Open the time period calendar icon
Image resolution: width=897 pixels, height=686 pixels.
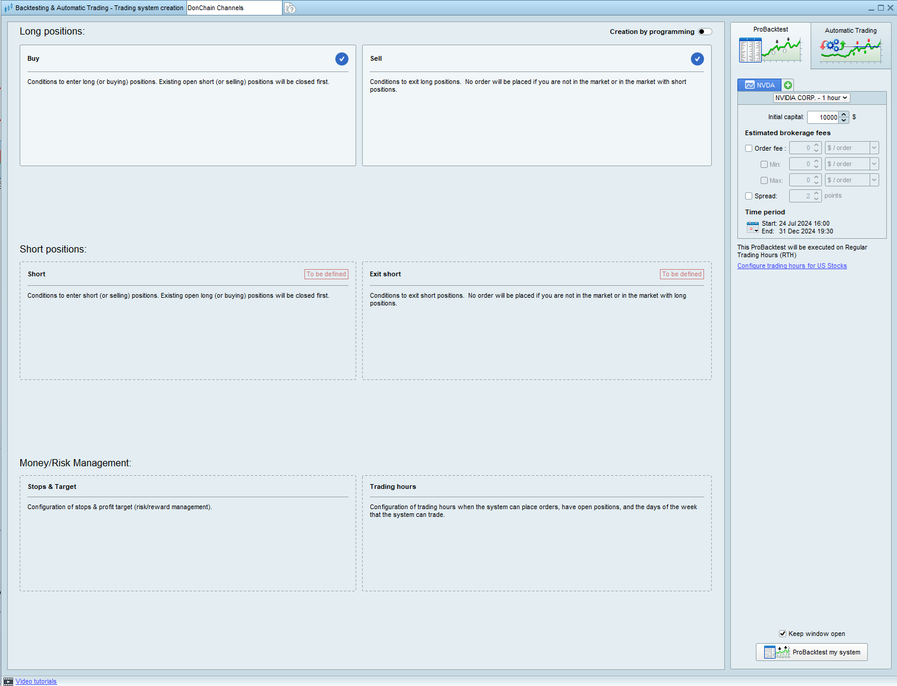[753, 227]
